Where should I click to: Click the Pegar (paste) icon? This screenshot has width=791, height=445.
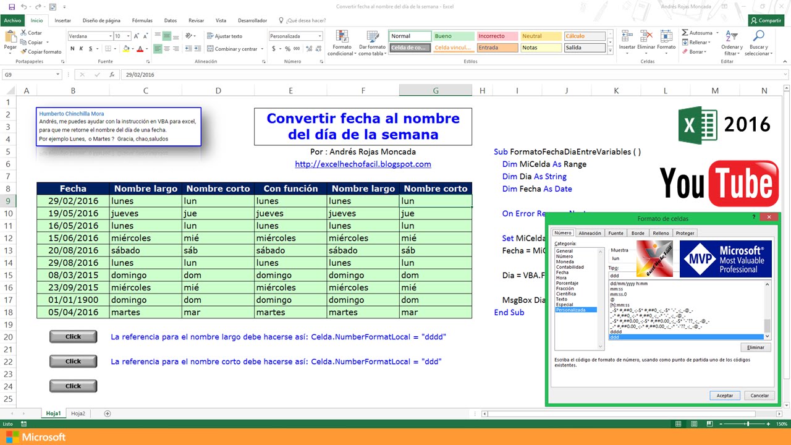[x=10, y=36]
